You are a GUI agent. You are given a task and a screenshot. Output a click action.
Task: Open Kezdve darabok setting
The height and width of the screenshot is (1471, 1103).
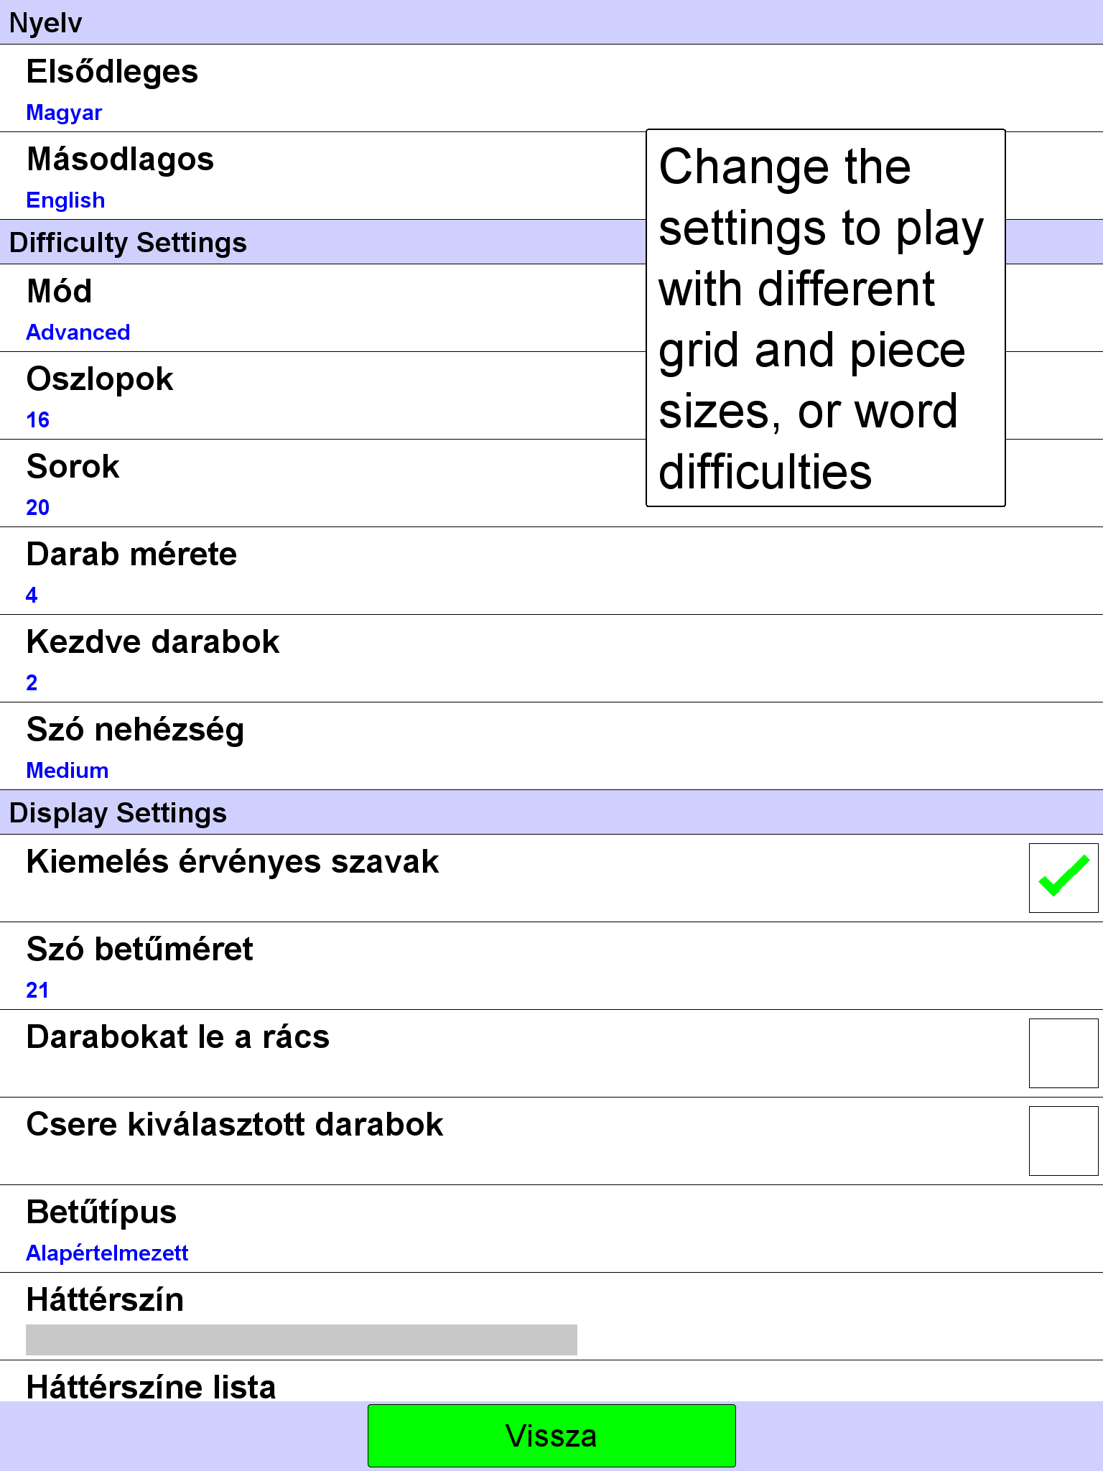(551, 659)
